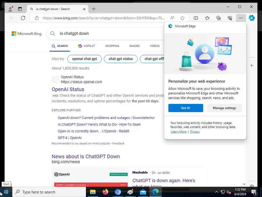Click the page scroll-down arrow
The width and height of the screenshot is (262, 197).
[244, 184]
